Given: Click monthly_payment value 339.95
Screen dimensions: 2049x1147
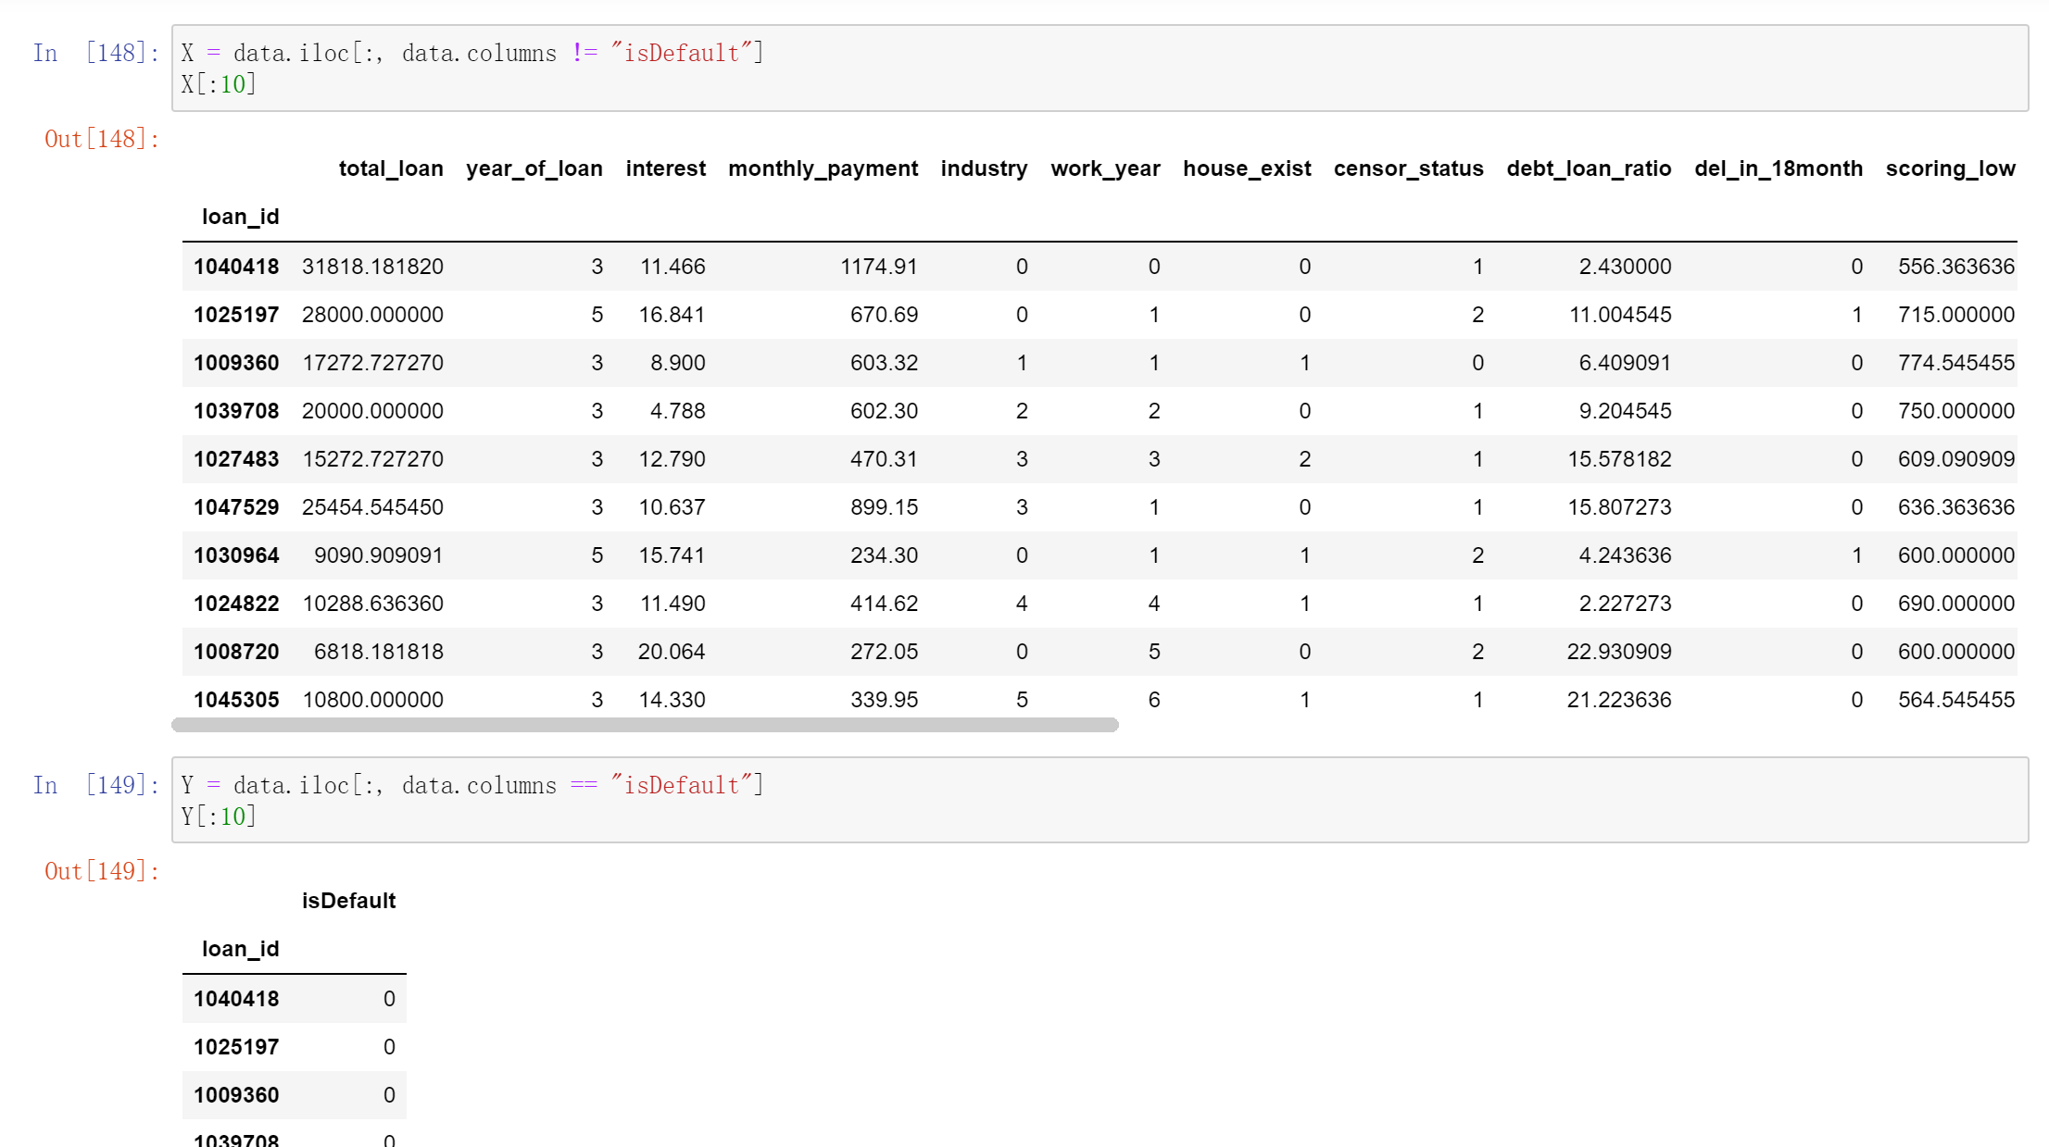Looking at the screenshot, I should (x=884, y=700).
